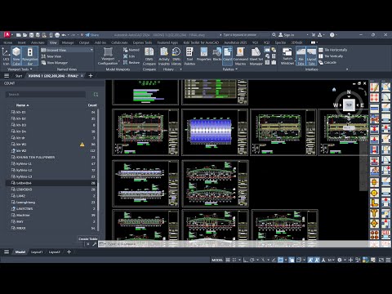Image resolution: width=392 pixels, height=294 pixels.
Task: Open the DWG Compare tool
Action: [149, 56]
